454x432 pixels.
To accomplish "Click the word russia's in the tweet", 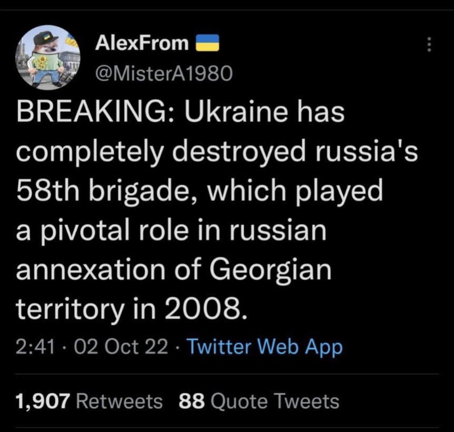I will [x=366, y=152].
